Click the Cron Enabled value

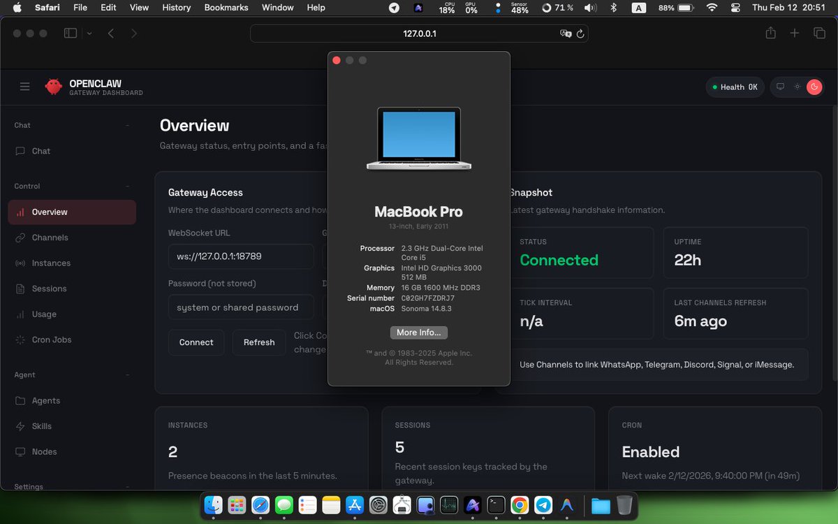[651, 452]
